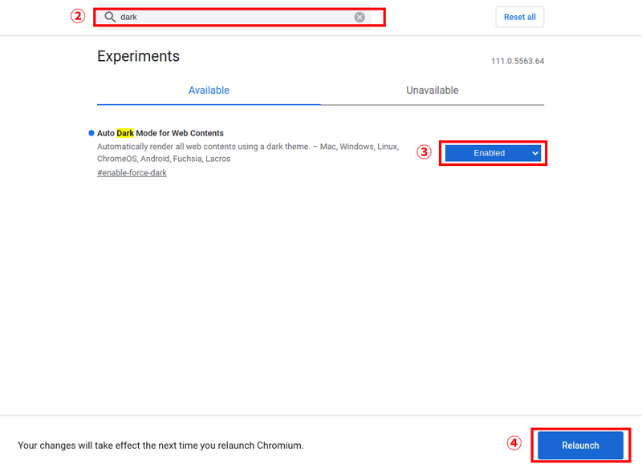Viewport: 642px width, 464px height.
Task: Click the circled number 2 annotation
Action: click(78, 17)
